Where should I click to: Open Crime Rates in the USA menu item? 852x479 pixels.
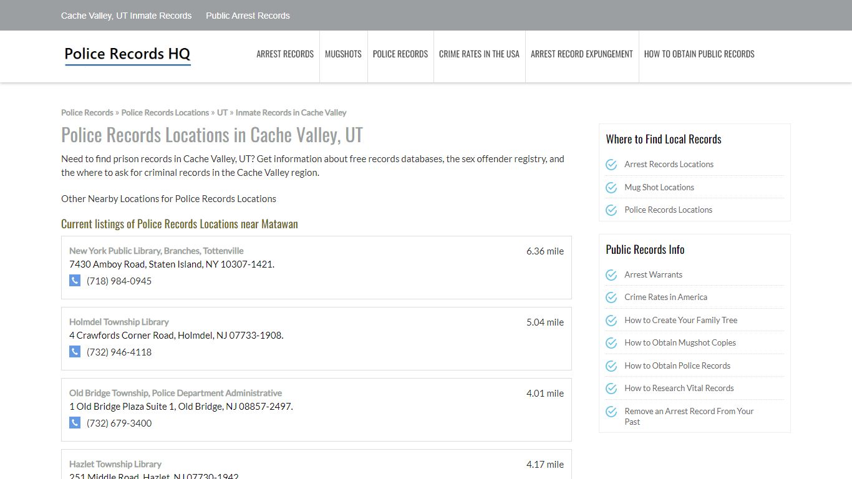point(479,54)
